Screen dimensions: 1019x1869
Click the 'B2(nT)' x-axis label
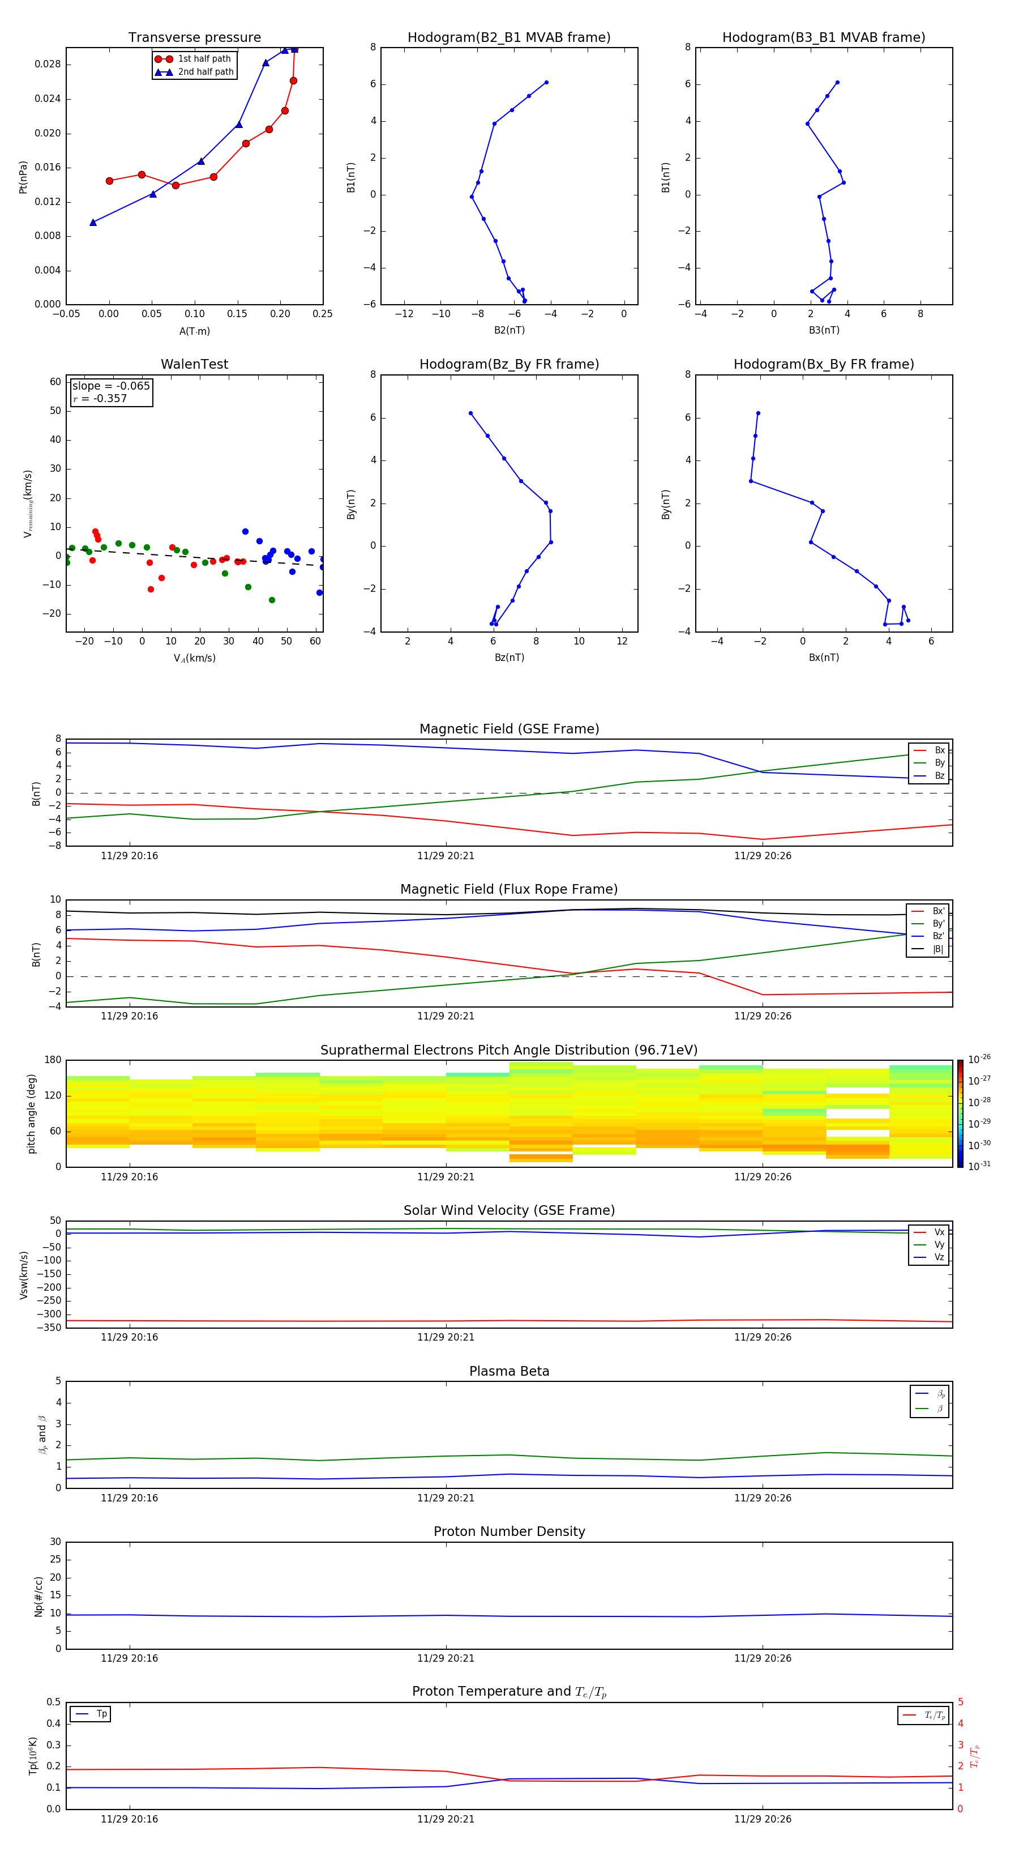(509, 330)
